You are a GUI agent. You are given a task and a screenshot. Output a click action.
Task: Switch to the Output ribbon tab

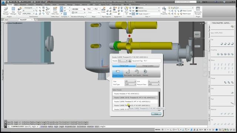[x=77, y=5]
